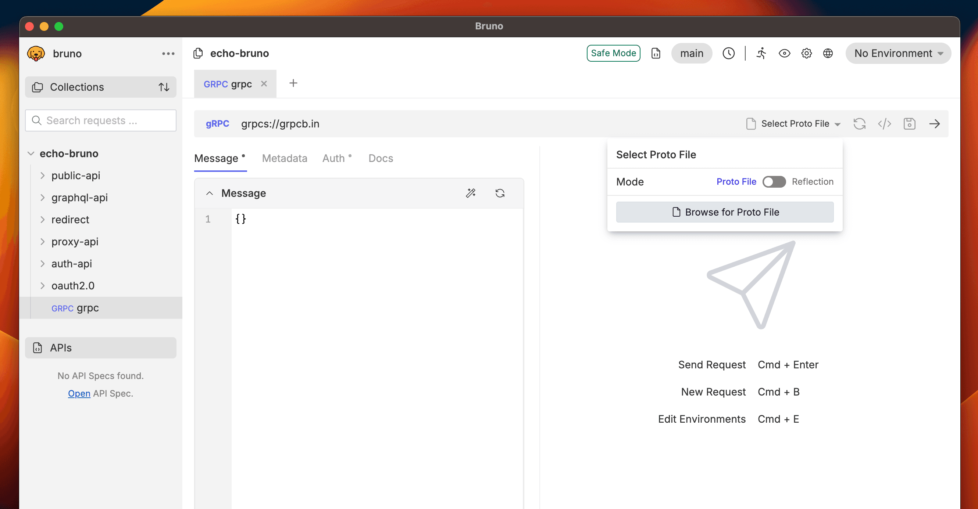The height and width of the screenshot is (509, 978).
Task: Click Browse for Proto File button
Action: point(724,212)
